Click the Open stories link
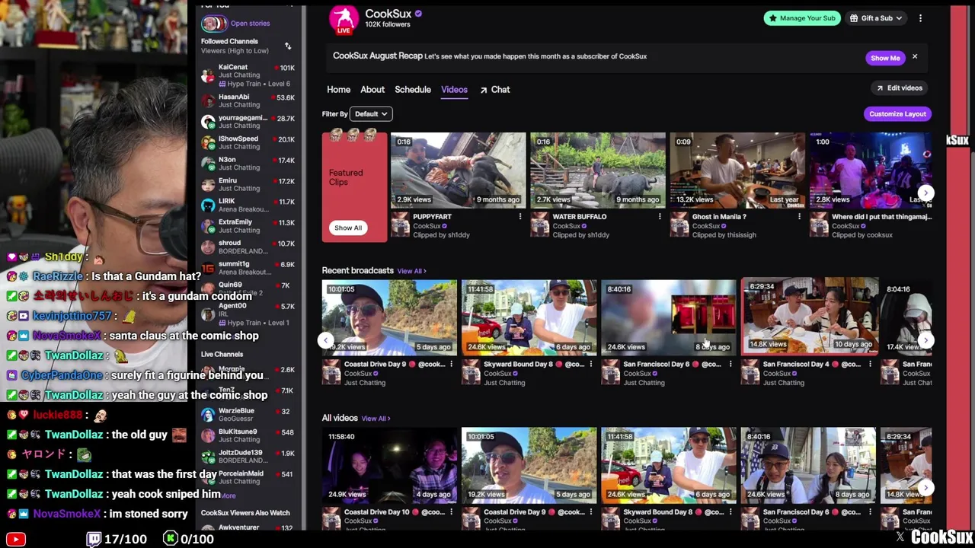This screenshot has width=975, height=548. [x=250, y=24]
